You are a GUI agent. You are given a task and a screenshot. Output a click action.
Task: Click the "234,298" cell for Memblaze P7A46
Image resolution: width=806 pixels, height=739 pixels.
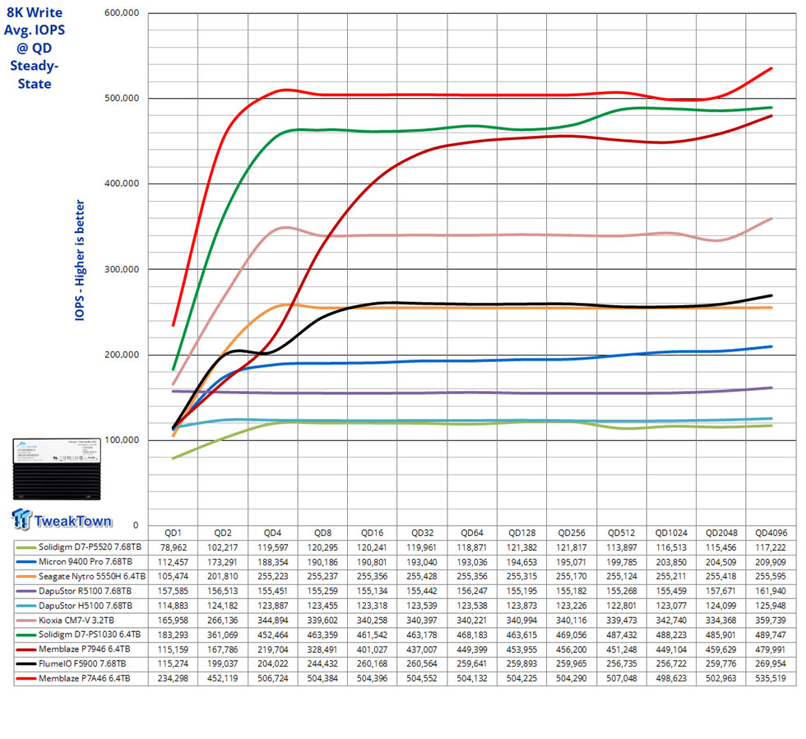[173, 678]
